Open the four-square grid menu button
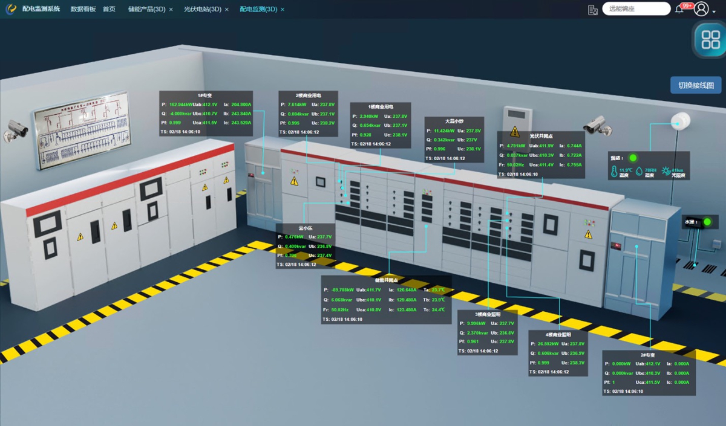Image resolution: width=726 pixels, height=426 pixels. 709,40
